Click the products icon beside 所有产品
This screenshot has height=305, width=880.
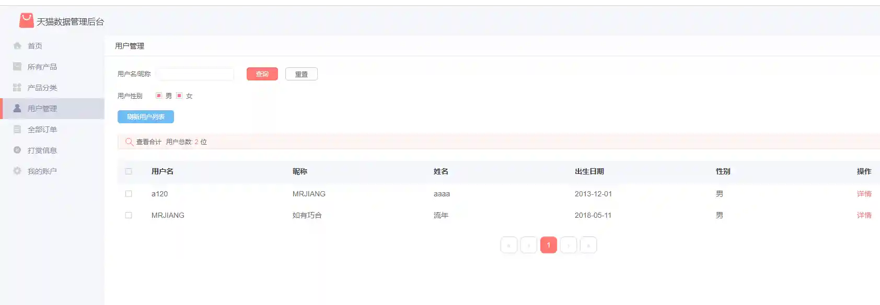point(17,66)
